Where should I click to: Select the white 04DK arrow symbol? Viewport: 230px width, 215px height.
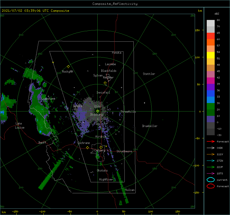[211, 148]
